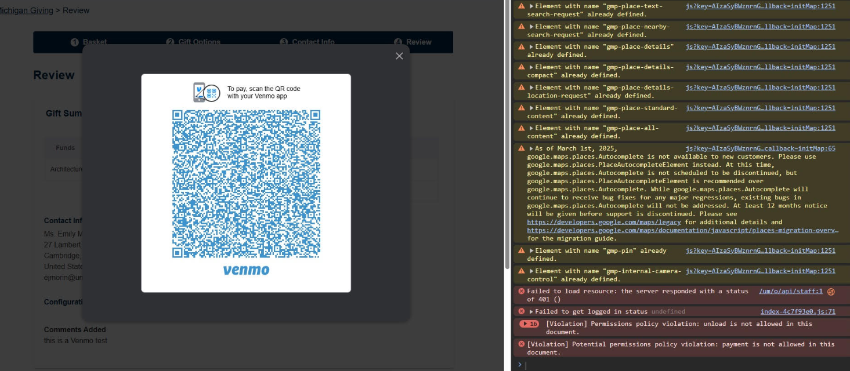The height and width of the screenshot is (371, 850).
Task: Click the "Comments Added" label
Action: 75,330
